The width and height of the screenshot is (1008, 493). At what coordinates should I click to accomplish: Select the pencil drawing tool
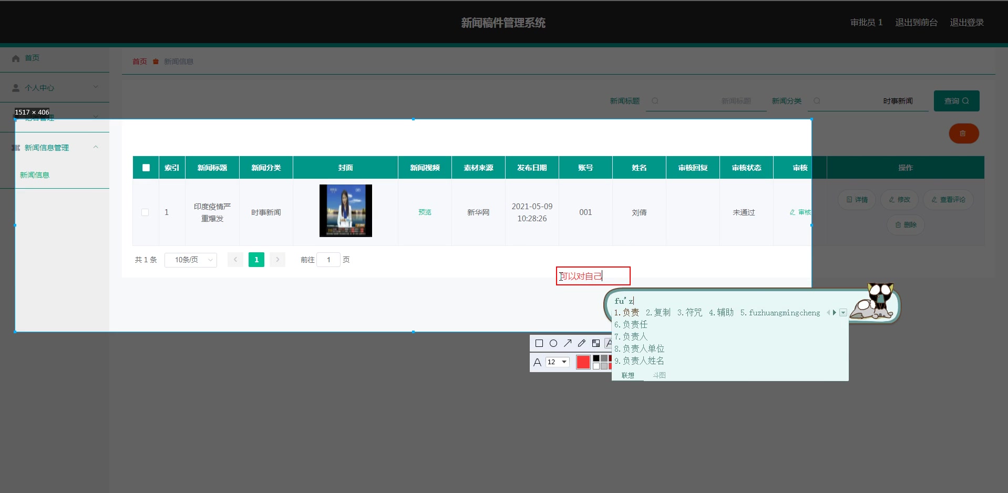point(581,343)
